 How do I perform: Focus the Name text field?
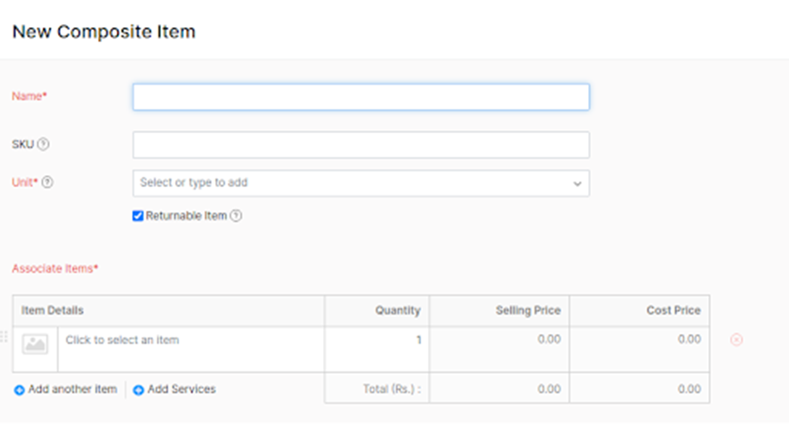coord(361,97)
